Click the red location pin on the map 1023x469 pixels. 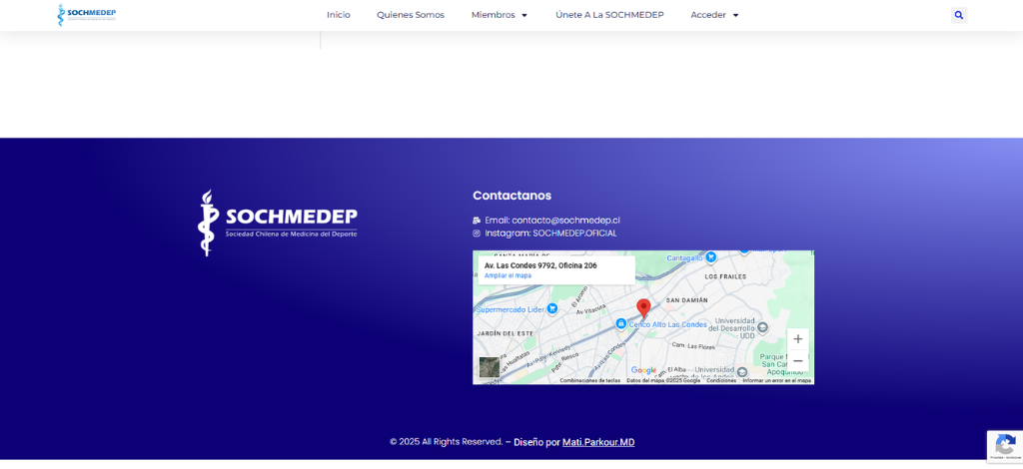[643, 307]
